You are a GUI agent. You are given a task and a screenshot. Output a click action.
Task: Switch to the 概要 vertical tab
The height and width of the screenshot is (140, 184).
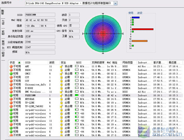[3, 12]
